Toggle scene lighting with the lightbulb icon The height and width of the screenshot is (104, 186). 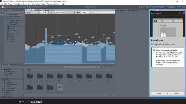pos(45,12)
